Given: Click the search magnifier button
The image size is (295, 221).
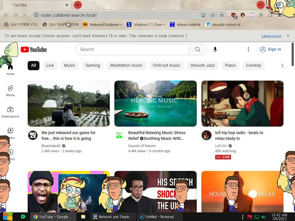Looking at the screenshot, I should pos(198,49).
